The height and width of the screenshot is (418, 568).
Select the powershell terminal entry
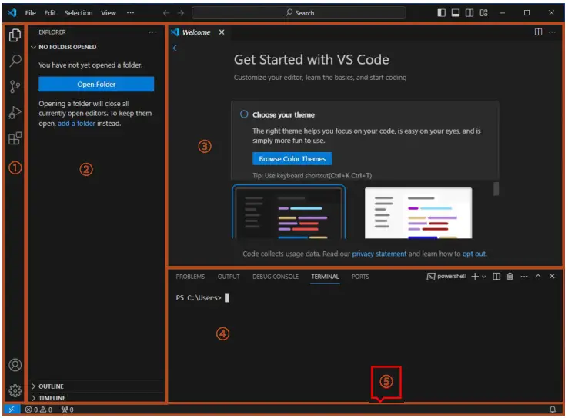[446, 277]
